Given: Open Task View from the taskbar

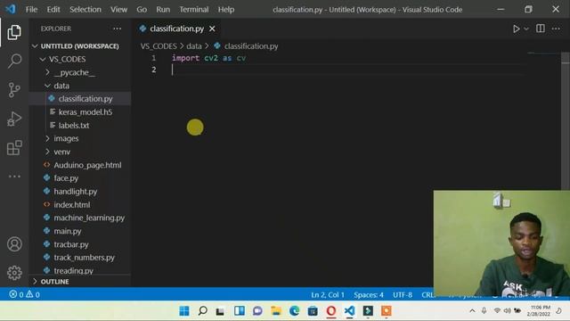Looking at the screenshot, I should [220, 311].
